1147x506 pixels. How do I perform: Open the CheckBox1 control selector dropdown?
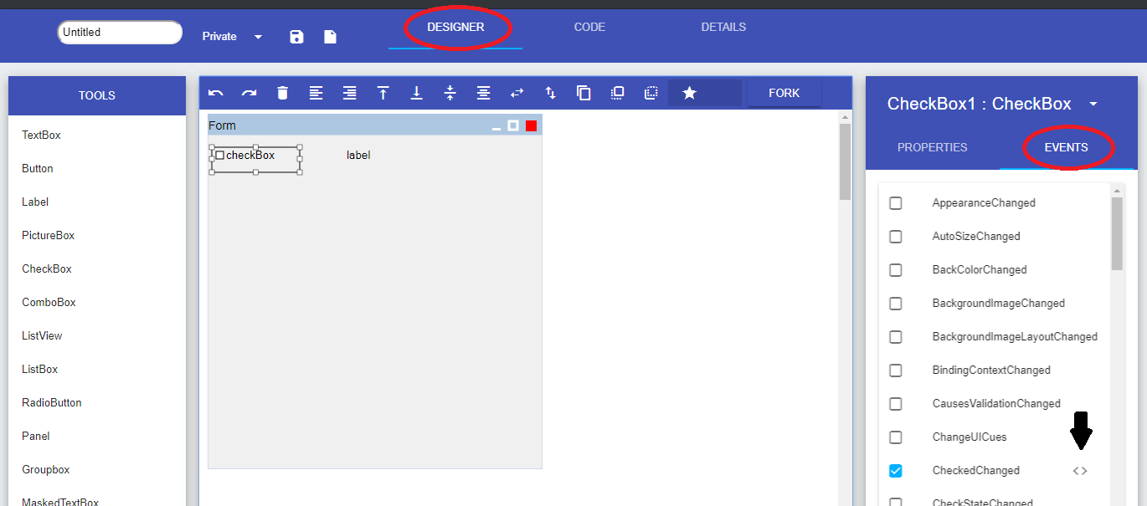click(x=1093, y=105)
